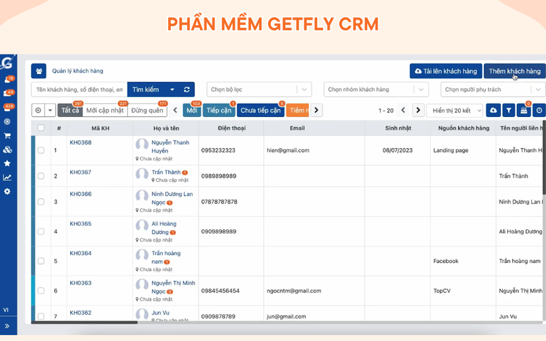The height and width of the screenshot is (341, 546).
Task: Click the refresh icon beside Tìm kiếm
Action: [187, 90]
